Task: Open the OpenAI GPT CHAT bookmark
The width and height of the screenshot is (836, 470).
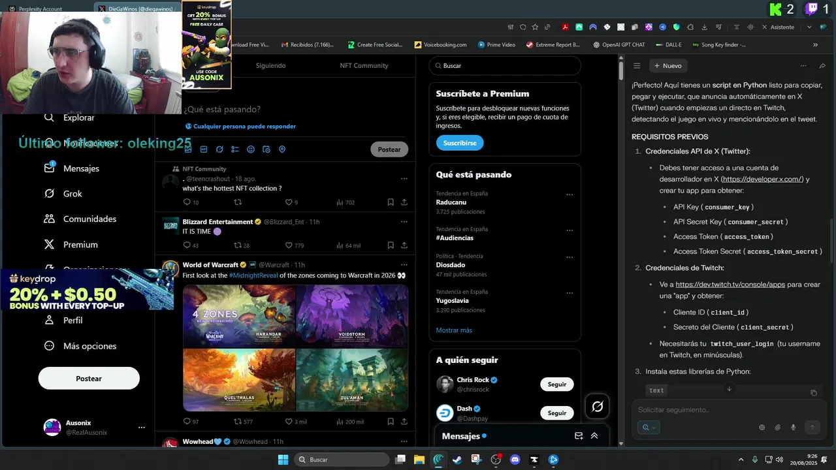Action: [619, 45]
